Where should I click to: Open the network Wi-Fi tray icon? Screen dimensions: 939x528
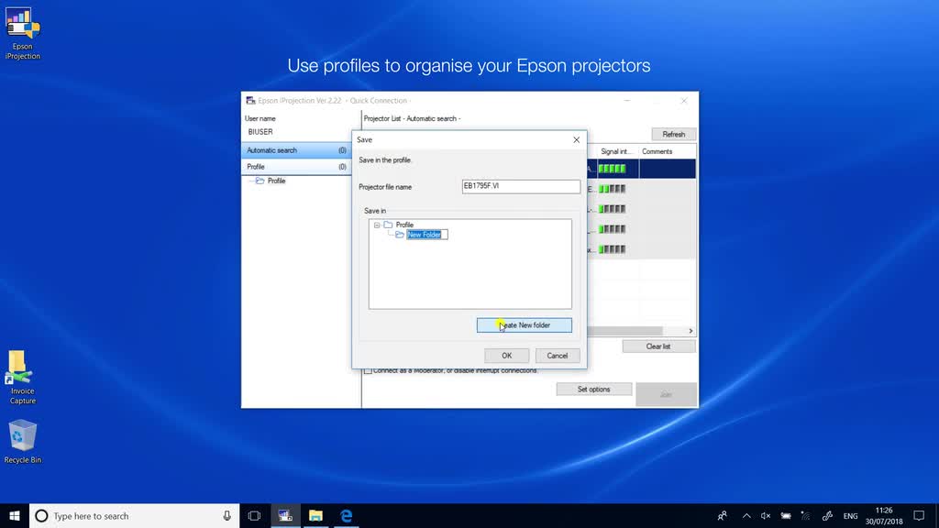806,515
